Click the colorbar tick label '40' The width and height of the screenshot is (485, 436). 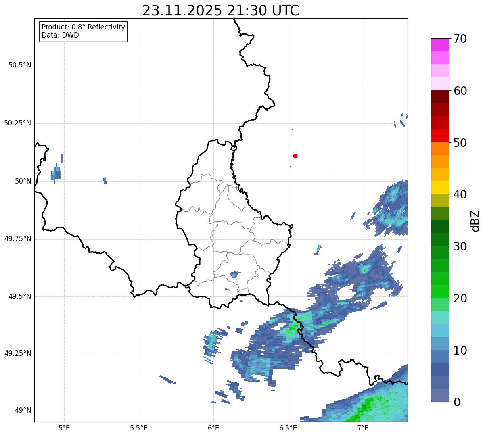point(460,194)
